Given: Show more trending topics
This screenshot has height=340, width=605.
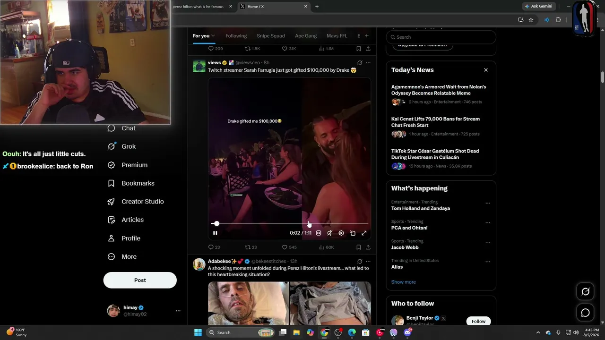Looking at the screenshot, I should coord(404,282).
